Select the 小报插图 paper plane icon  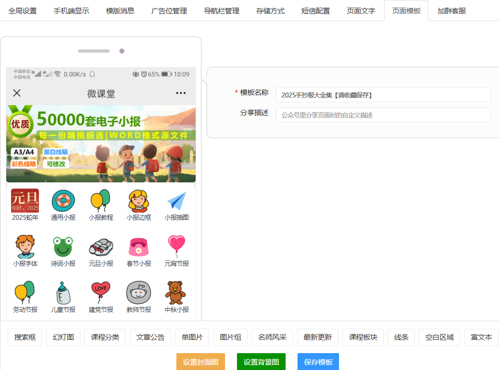coord(176,201)
